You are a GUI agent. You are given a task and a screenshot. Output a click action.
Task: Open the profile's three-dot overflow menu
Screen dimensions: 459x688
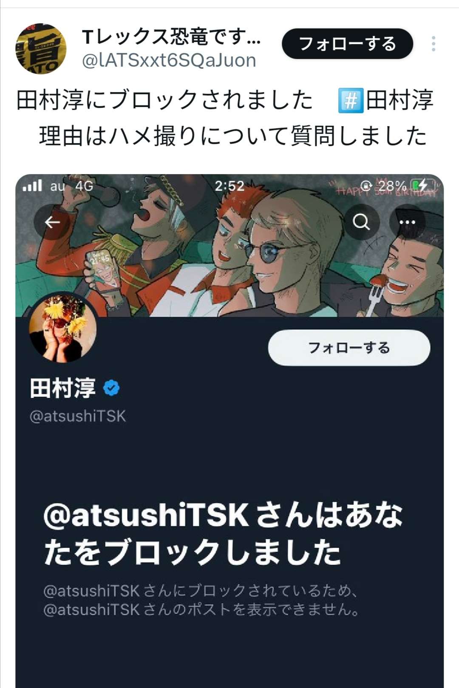[x=407, y=222]
